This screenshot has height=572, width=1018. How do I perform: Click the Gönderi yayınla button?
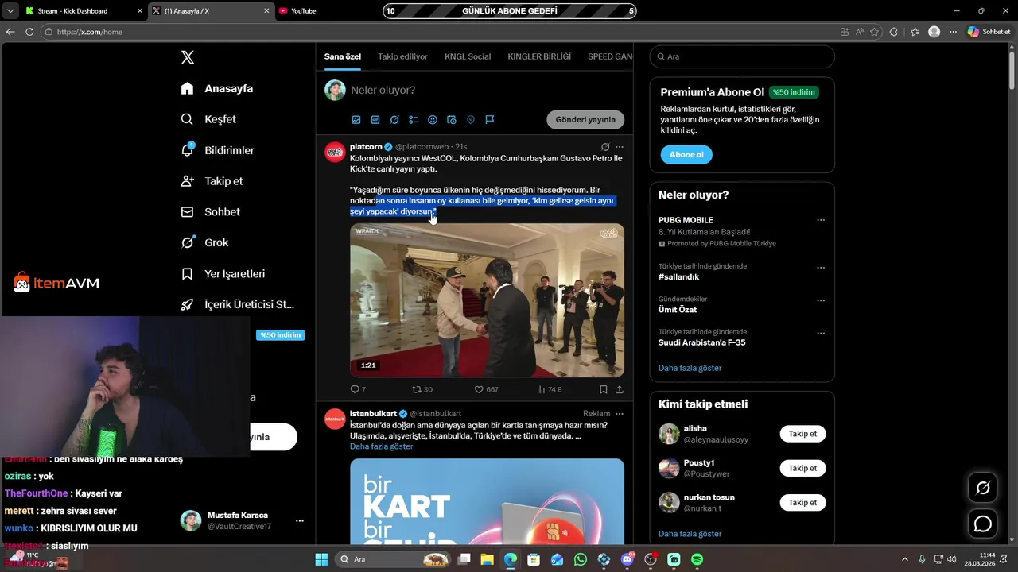point(585,120)
